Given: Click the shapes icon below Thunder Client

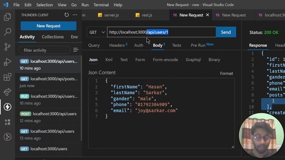Looking at the screenshot, I should point(7,122).
